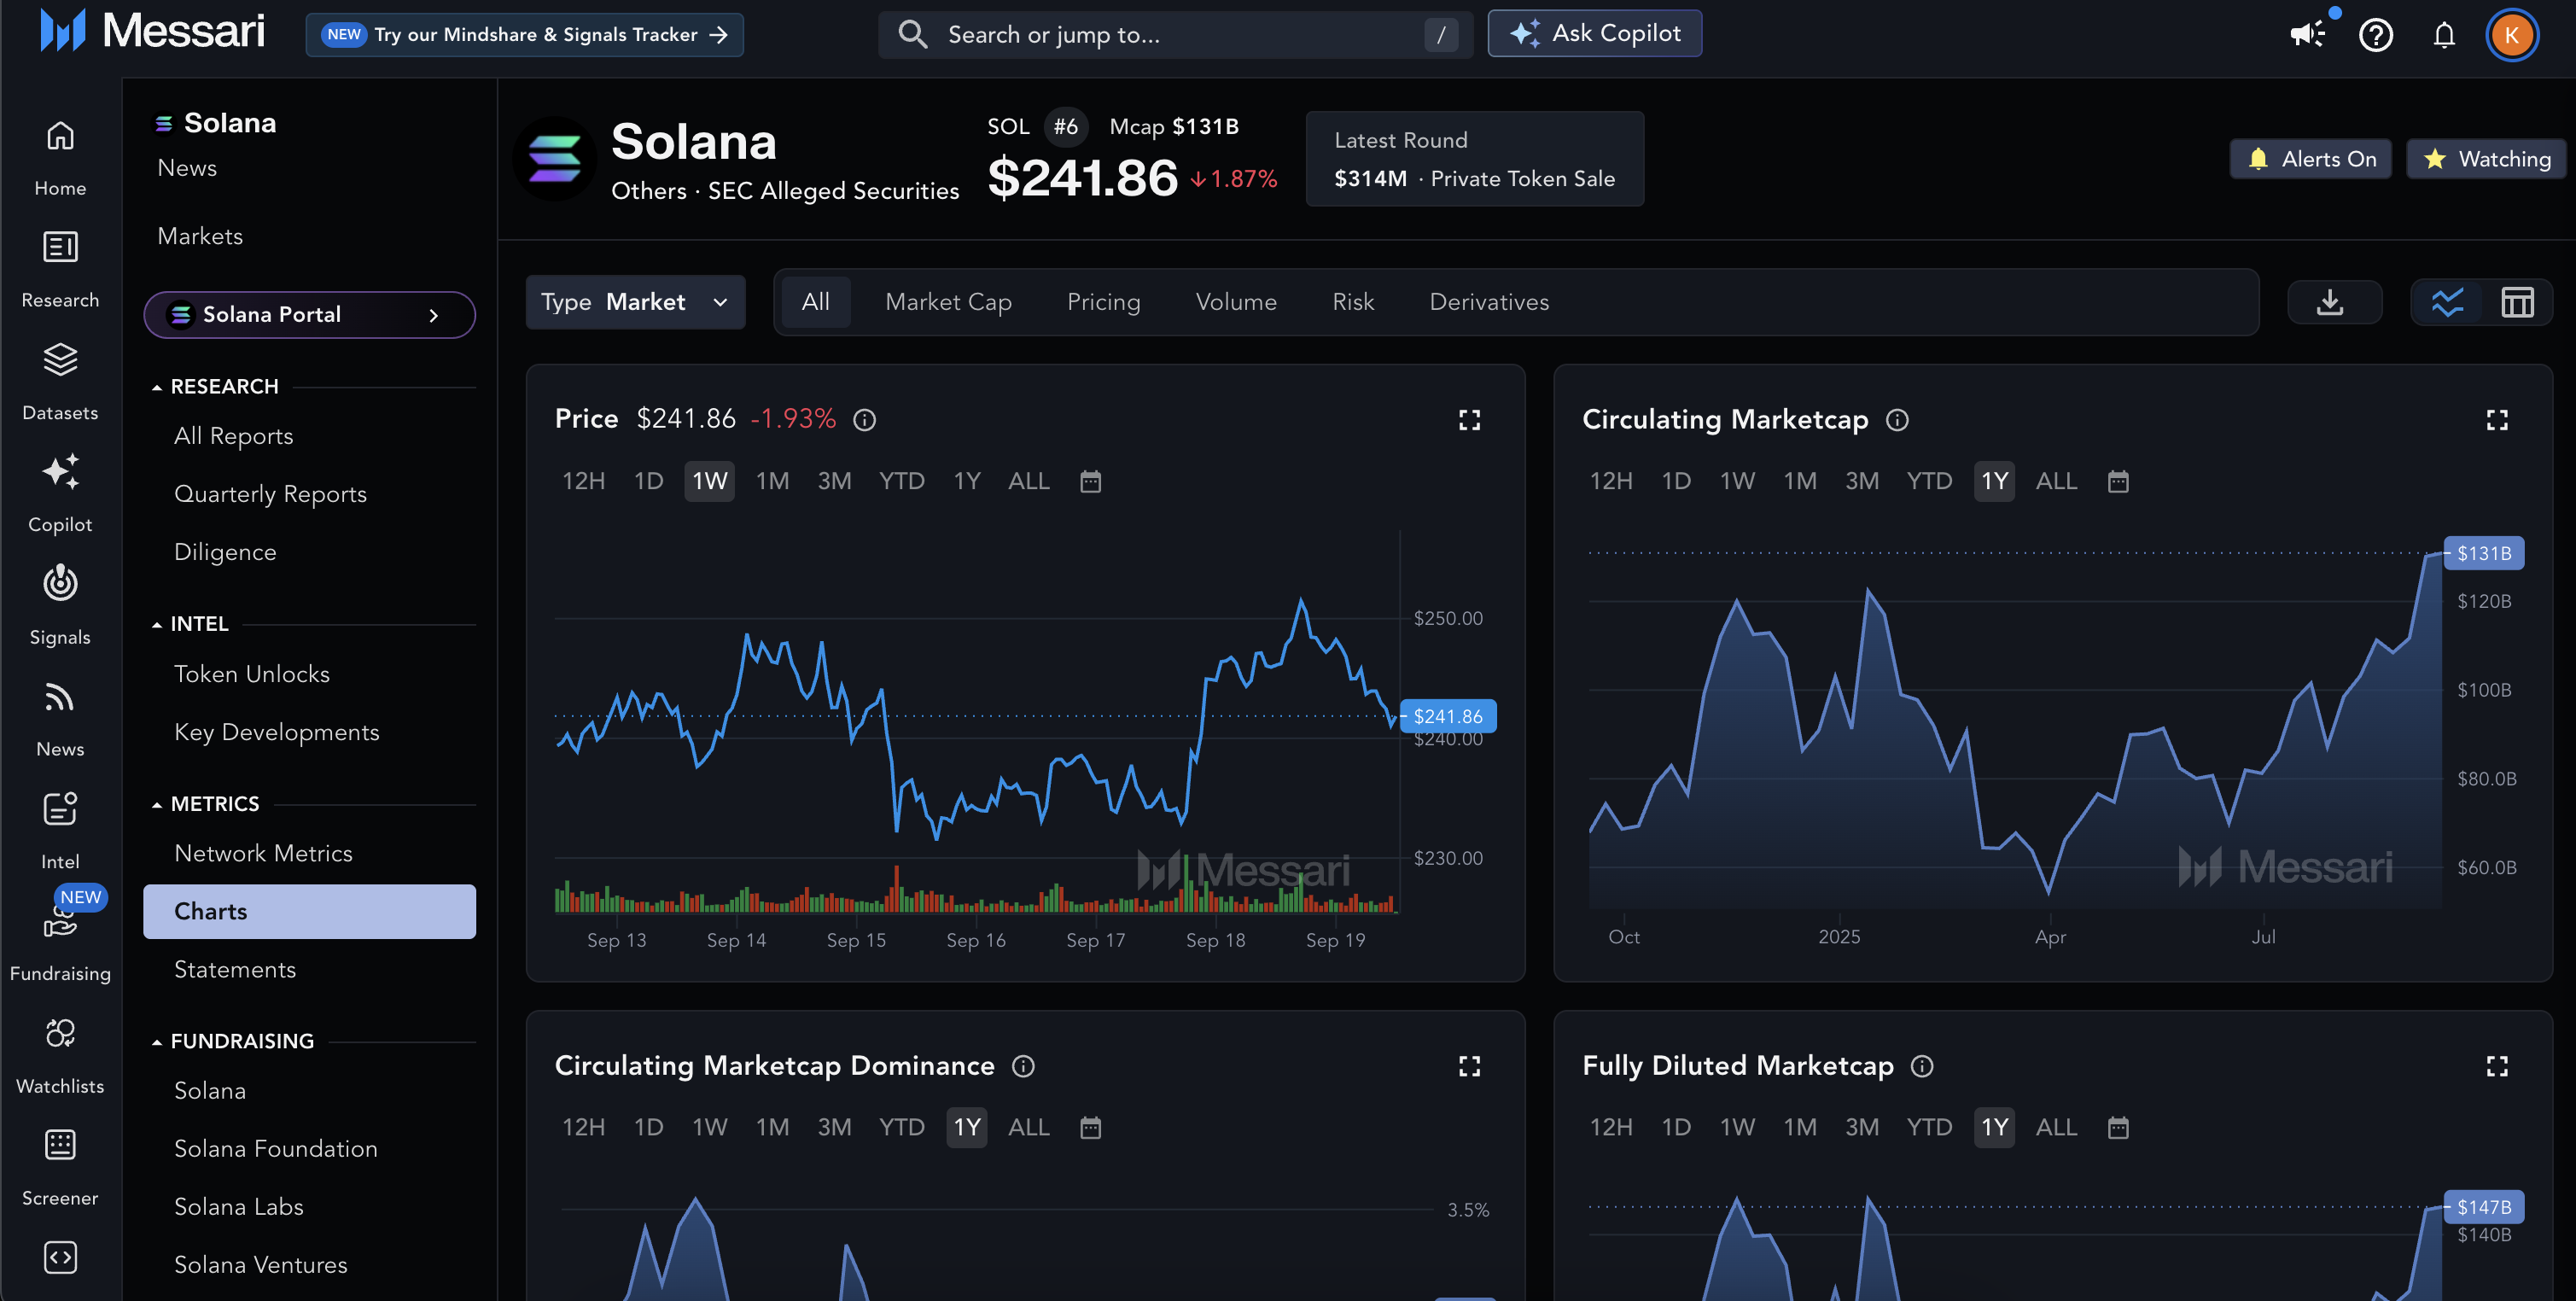Image resolution: width=2576 pixels, height=1301 pixels.
Task: Open the user avatar K menu
Action: 2512,35
